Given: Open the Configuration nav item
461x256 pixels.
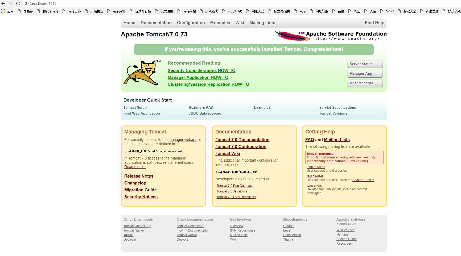Looking at the screenshot, I should pyautogui.click(x=191, y=23).
